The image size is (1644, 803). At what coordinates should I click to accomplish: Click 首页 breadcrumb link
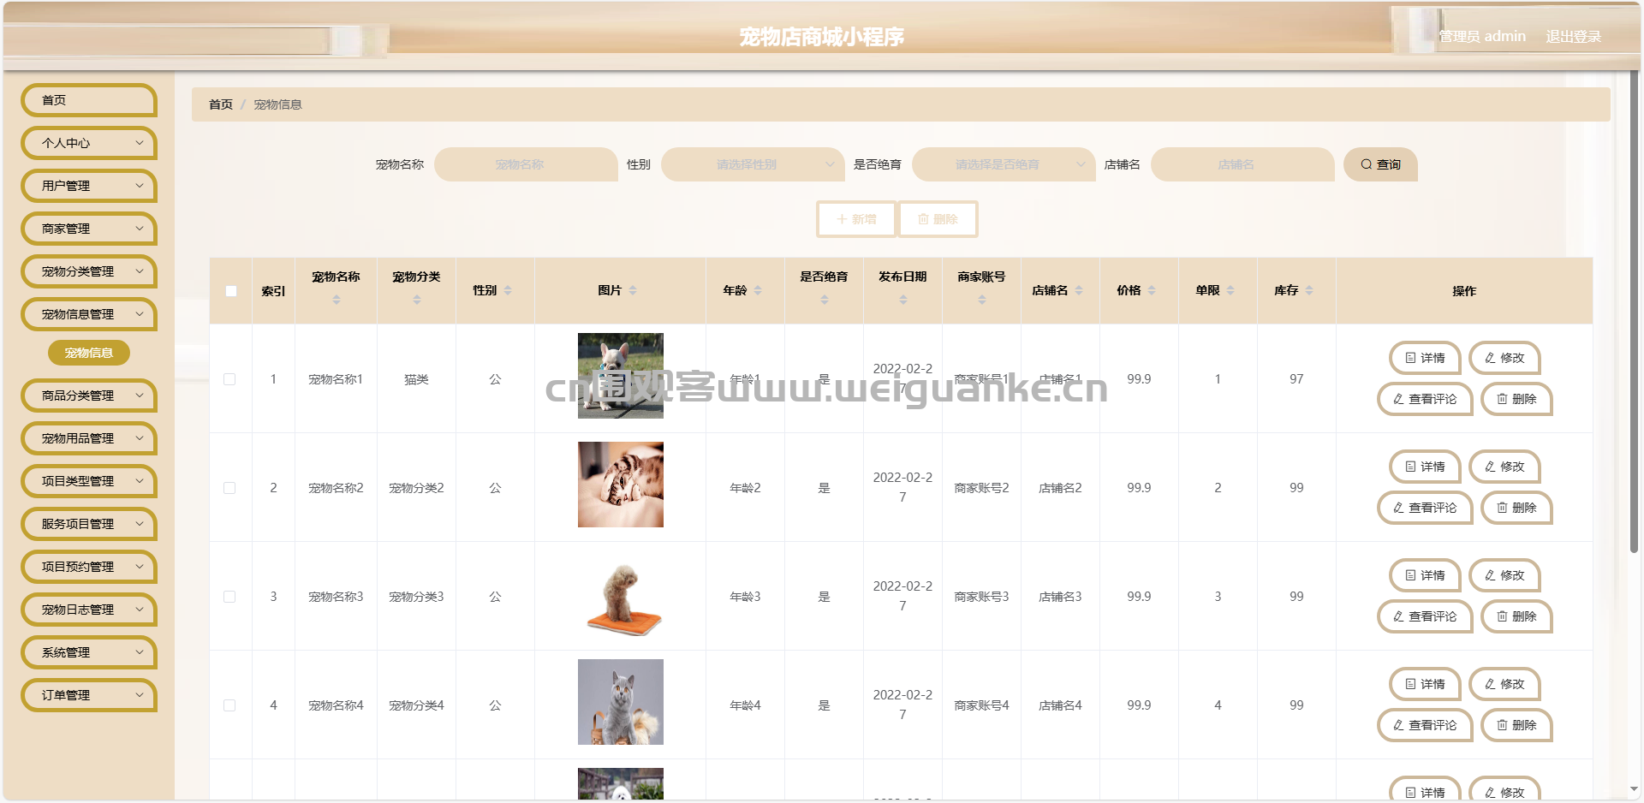[221, 104]
